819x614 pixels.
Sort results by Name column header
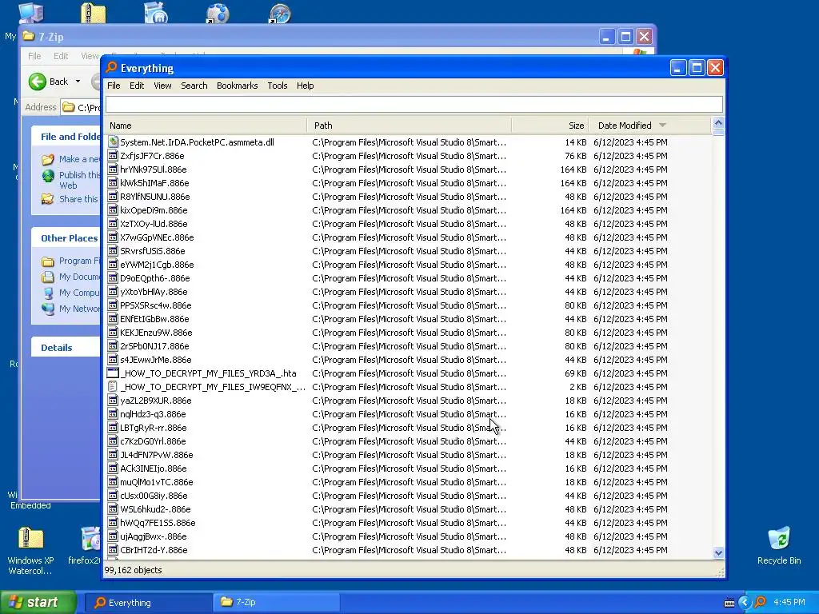click(206, 126)
